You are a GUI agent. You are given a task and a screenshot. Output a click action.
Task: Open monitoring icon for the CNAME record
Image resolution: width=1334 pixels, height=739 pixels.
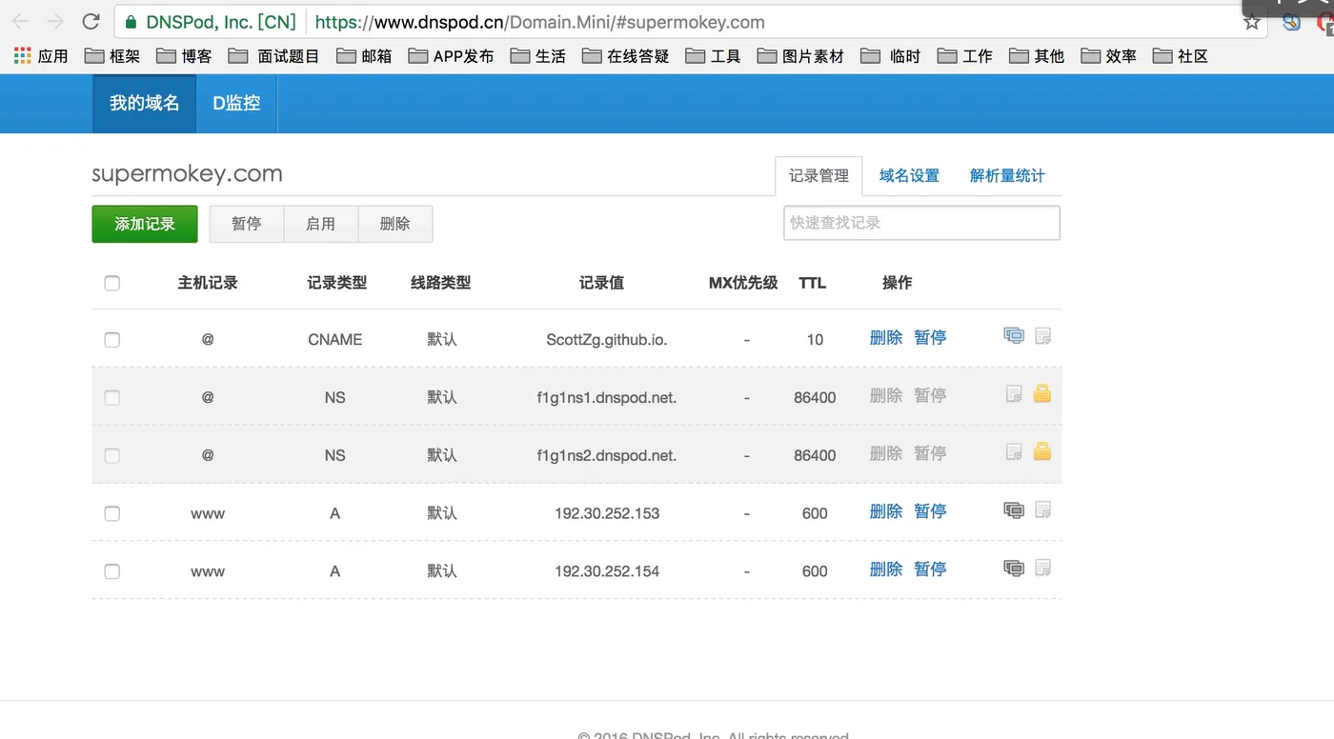click(x=1014, y=335)
